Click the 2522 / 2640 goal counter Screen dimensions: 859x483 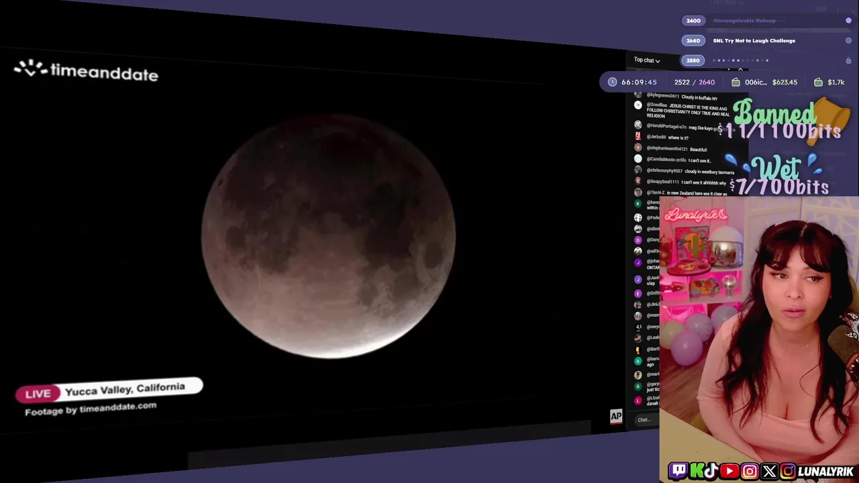[x=695, y=82]
